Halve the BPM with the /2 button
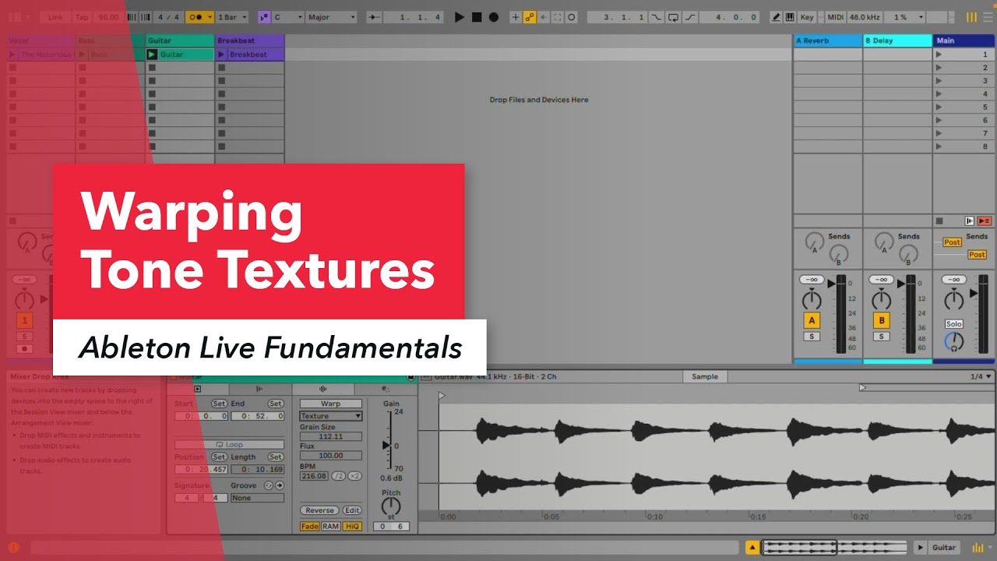This screenshot has height=561, width=997. click(x=338, y=476)
